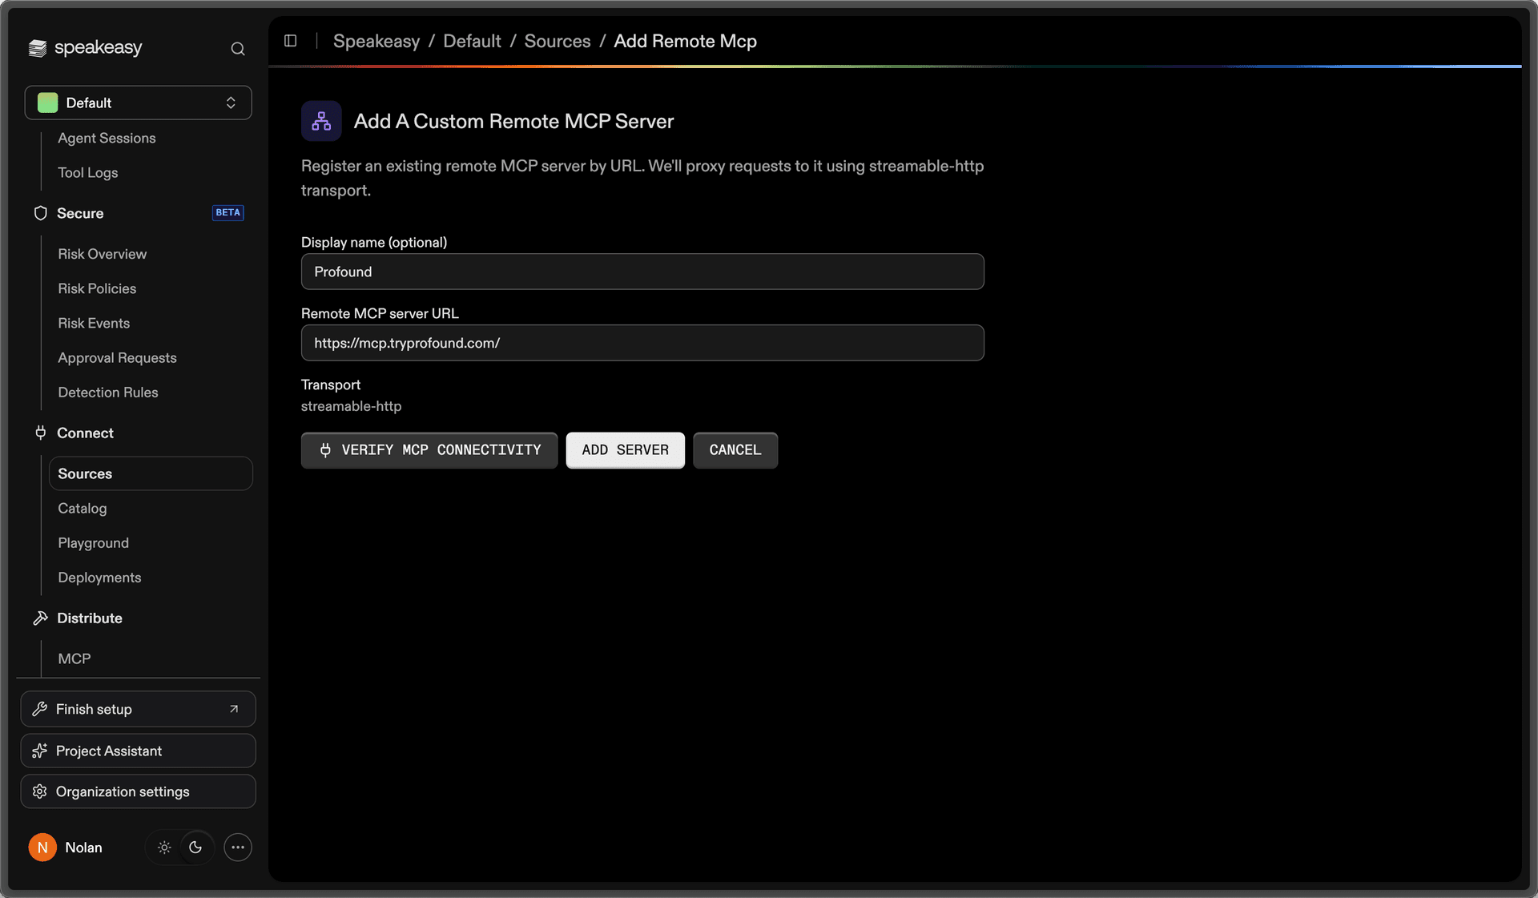Viewport: 1538px width, 898px height.
Task: Open Risk Events
Action: point(94,323)
